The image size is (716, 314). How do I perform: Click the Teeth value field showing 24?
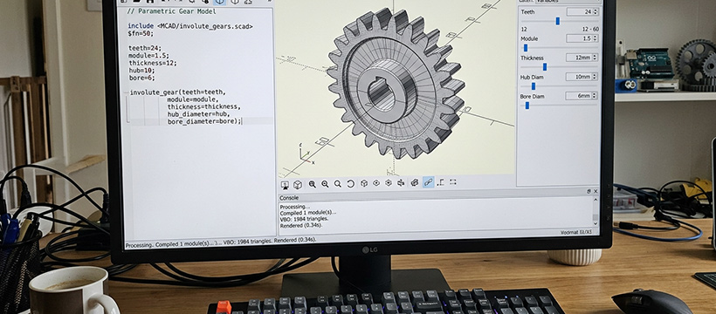[x=580, y=12]
